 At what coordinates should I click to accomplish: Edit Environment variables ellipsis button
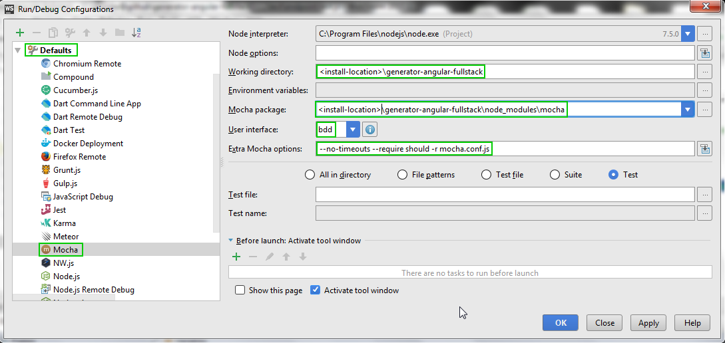tap(704, 90)
